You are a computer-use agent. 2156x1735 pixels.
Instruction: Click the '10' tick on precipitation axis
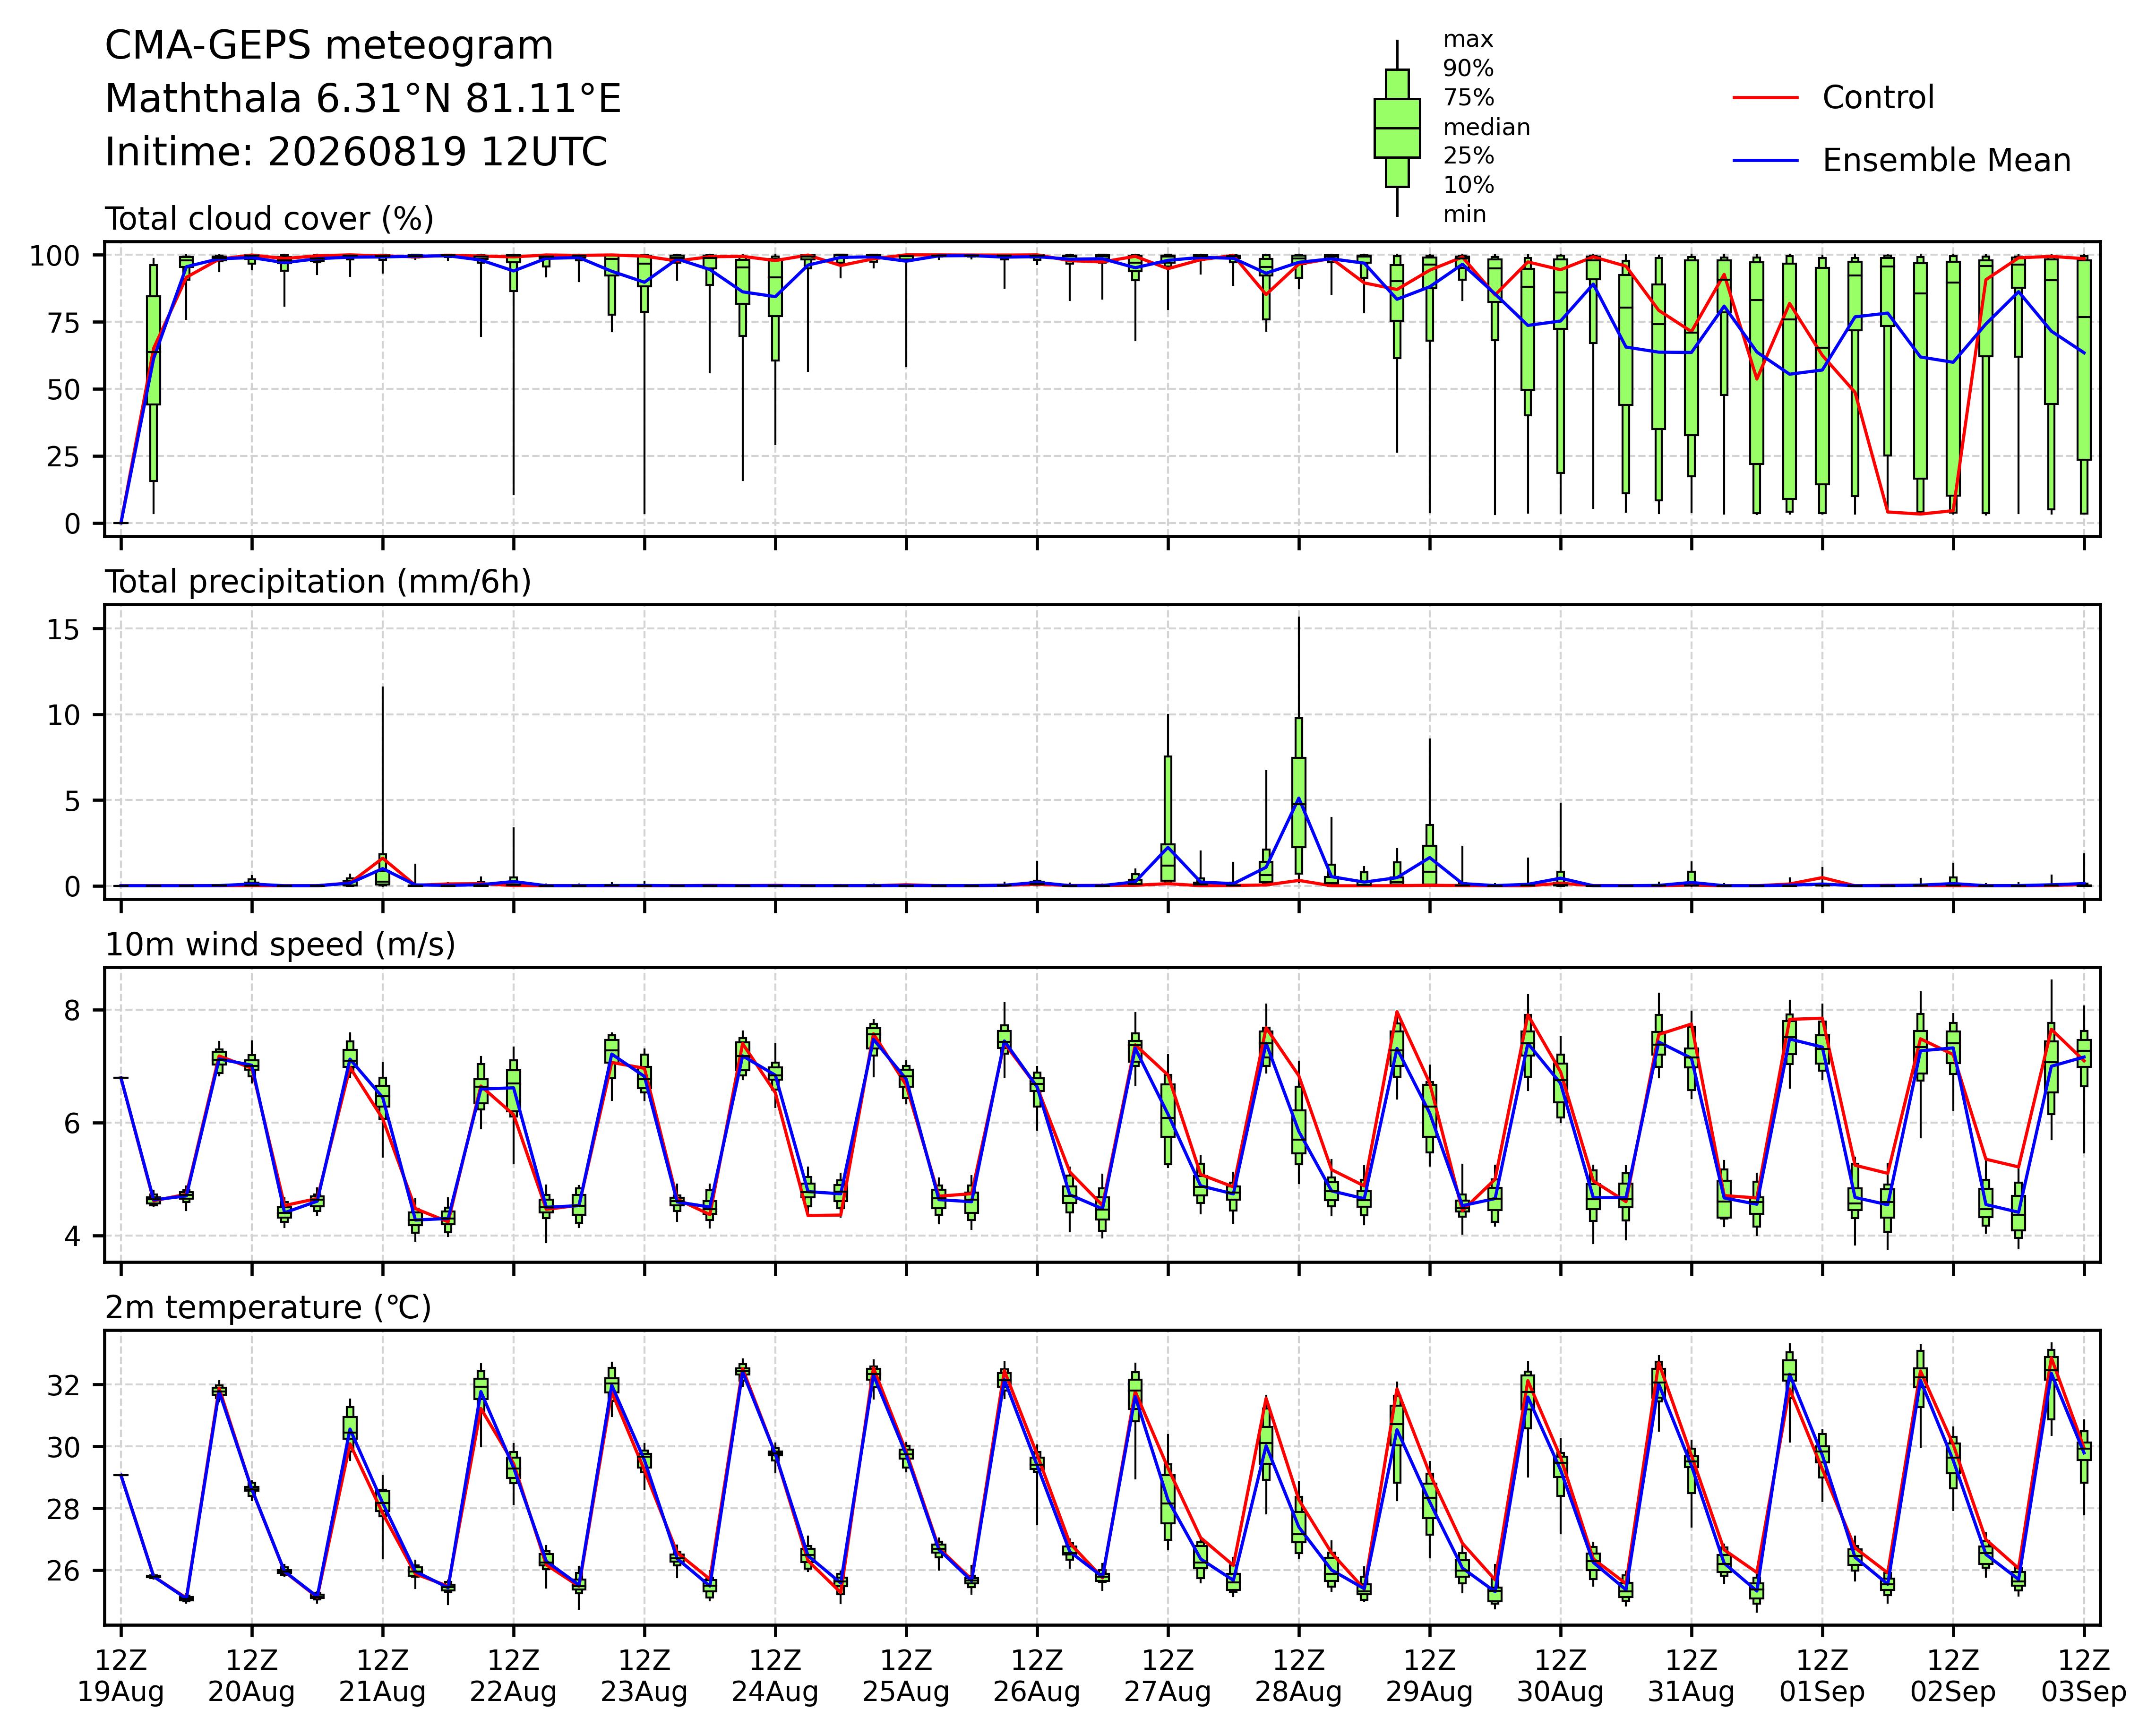63,715
